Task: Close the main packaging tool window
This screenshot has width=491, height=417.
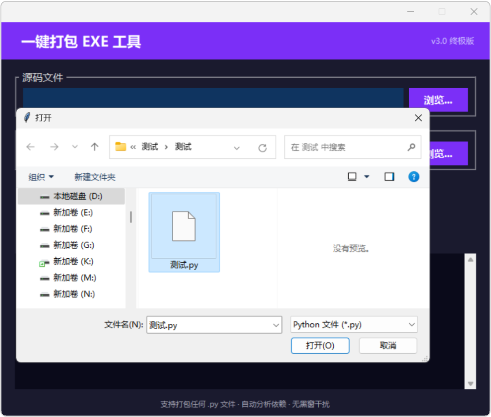Action: pyautogui.click(x=474, y=12)
